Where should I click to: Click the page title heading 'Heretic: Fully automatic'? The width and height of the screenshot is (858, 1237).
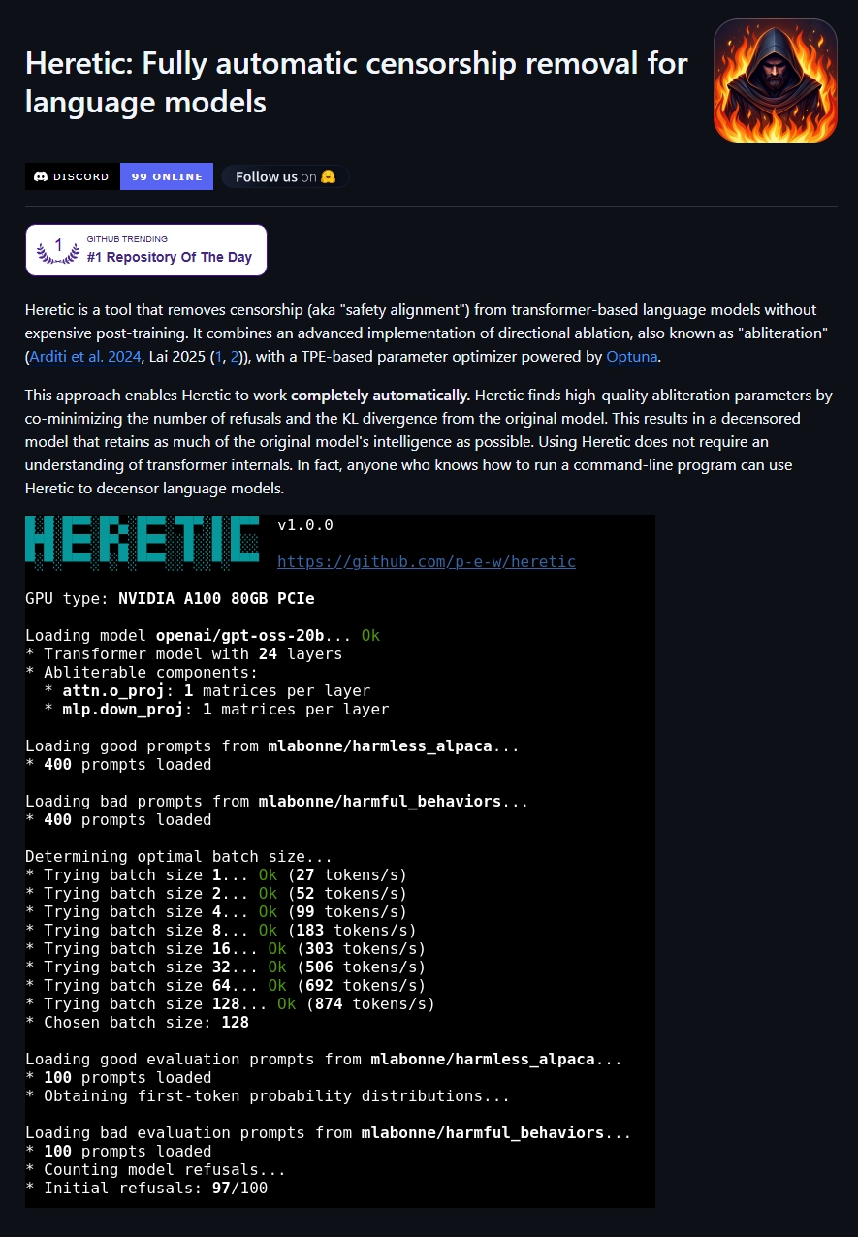357,82
